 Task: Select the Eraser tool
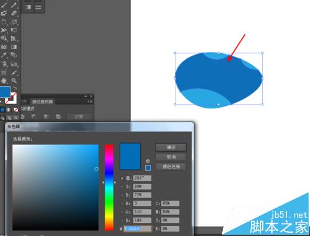[x=14, y=14]
